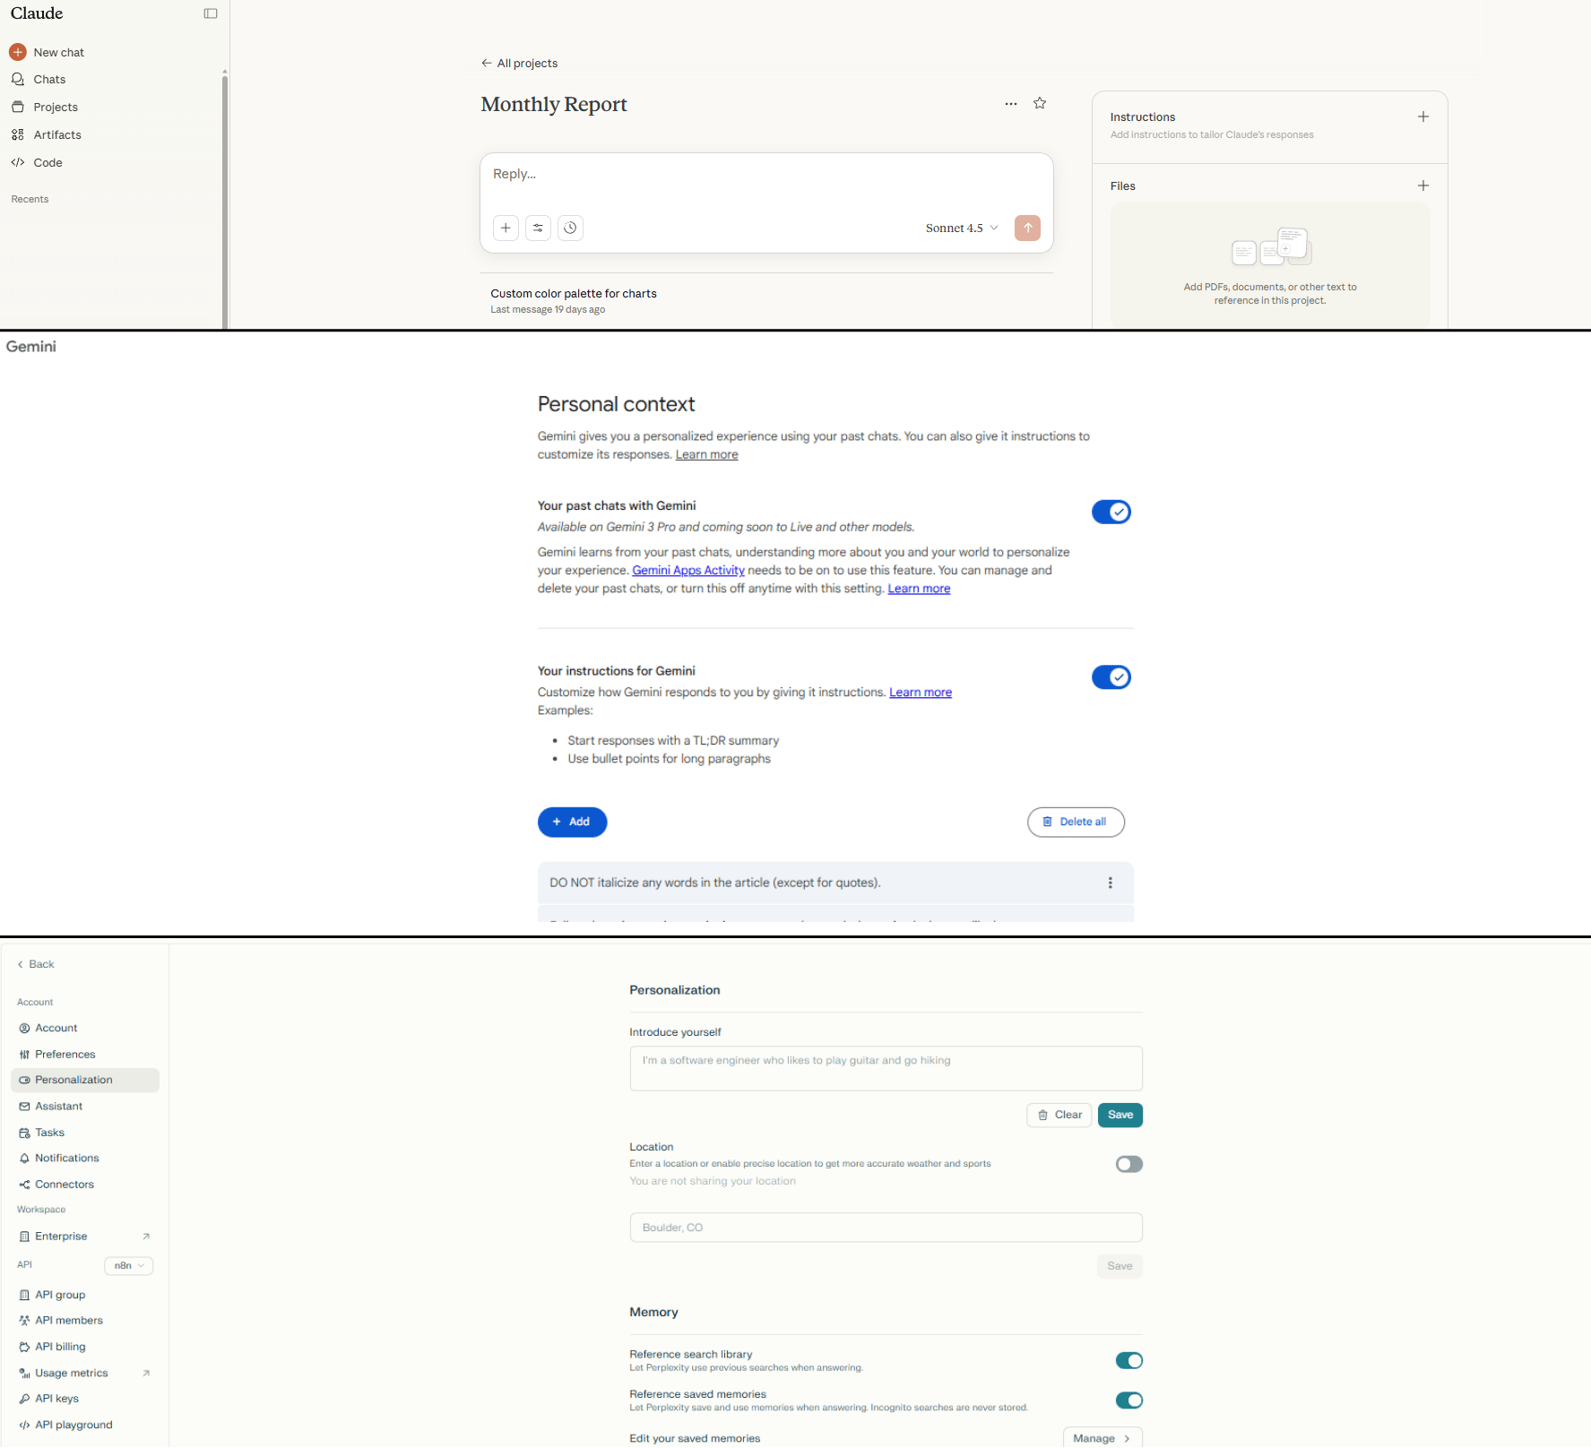Click the orange New chat plus icon
The image size is (1591, 1448).
tap(18, 52)
